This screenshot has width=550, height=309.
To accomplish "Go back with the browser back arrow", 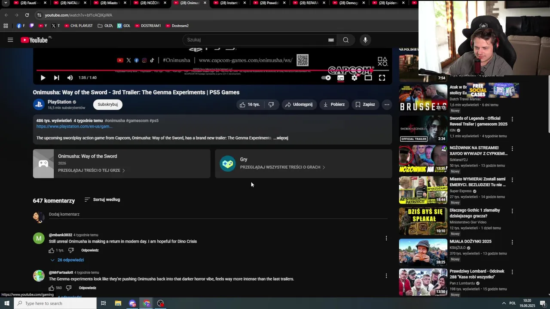I will coord(6,15).
